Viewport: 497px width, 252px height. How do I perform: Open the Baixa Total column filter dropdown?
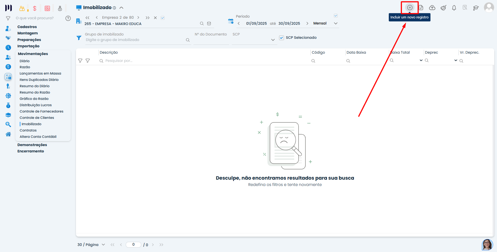(x=421, y=60)
